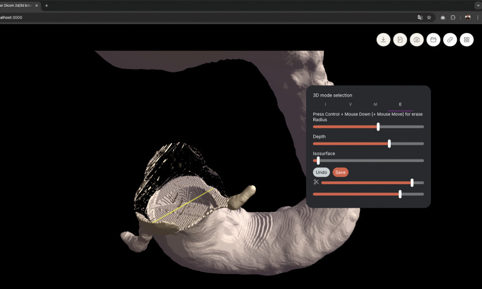Open a new browser tab
This screenshot has height=289, width=482.
point(47,6)
